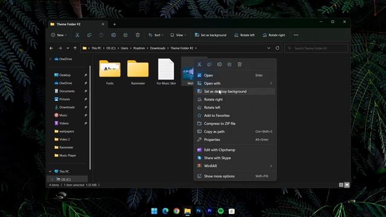Add a new tab with plus button
The width and height of the screenshot is (386, 217).
point(115,24)
